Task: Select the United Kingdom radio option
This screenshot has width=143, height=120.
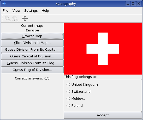Action: 82,84
